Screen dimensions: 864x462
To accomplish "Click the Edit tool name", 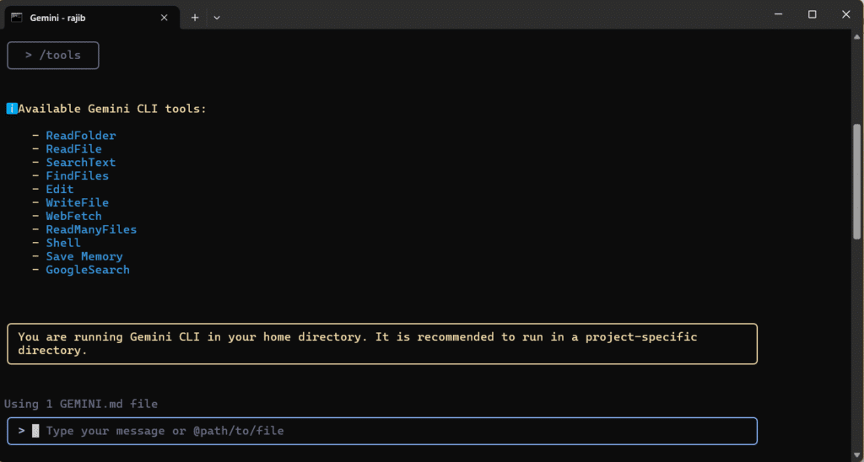I will 60,190.
